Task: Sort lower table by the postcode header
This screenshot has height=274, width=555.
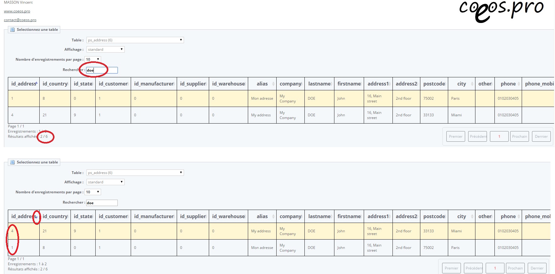Action: pos(434,217)
